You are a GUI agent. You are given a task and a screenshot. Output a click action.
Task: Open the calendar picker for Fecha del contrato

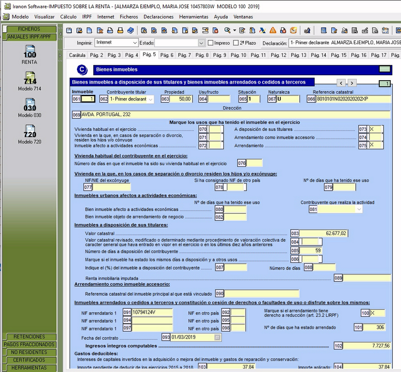pyautogui.click(x=217, y=338)
